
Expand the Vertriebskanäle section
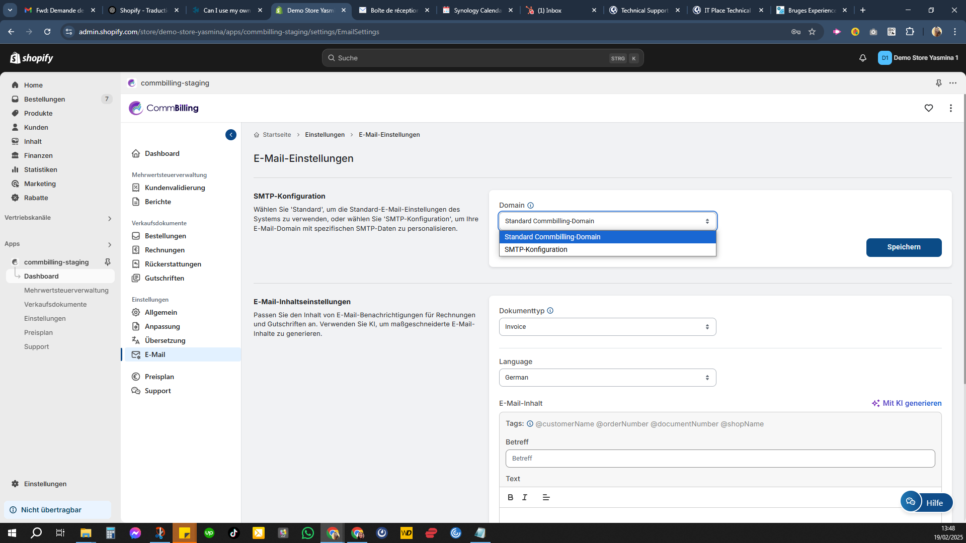[109, 218]
